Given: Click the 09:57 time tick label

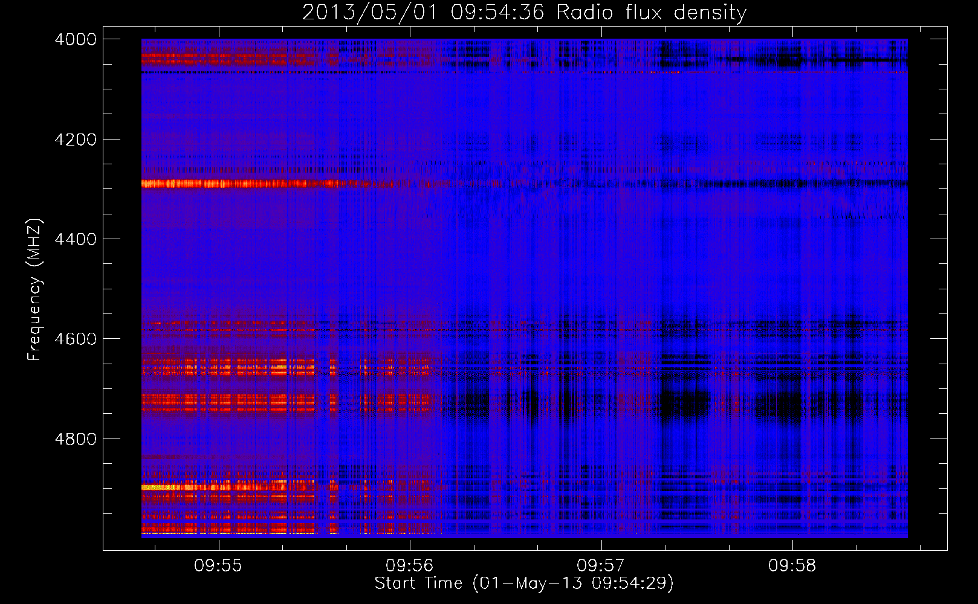Looking at the screenshot, I should pyautogui.click(x=601, y=566).
